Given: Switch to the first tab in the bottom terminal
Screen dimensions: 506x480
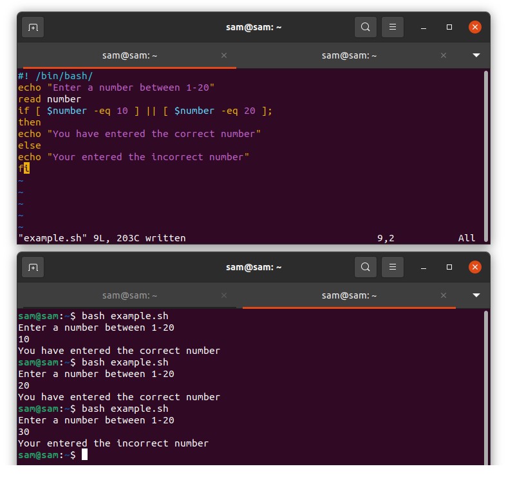Looking at the screenshot, I should click(x=129, y=295).
